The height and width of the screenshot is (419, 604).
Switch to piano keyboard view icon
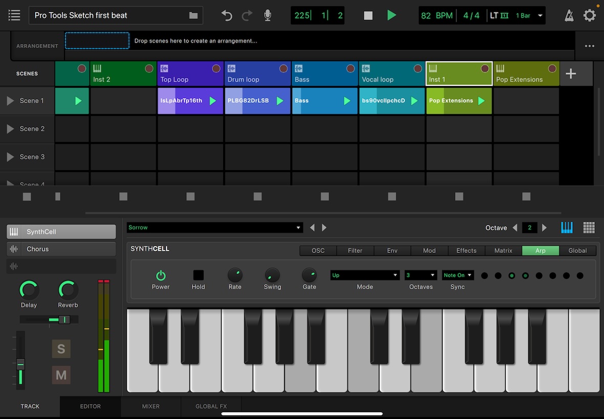[567, 227]
